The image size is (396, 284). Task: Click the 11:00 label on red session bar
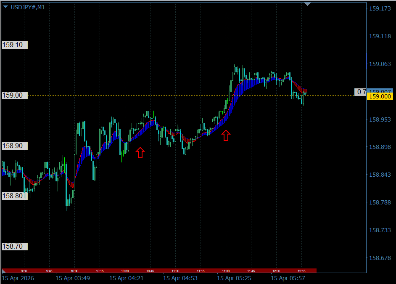176,271
